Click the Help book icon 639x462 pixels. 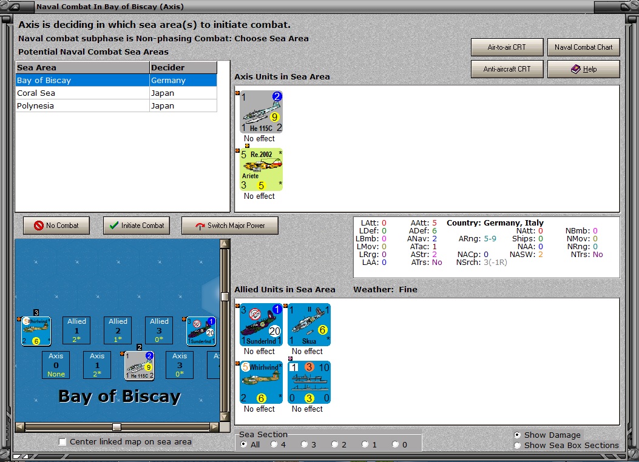point(575,69)
